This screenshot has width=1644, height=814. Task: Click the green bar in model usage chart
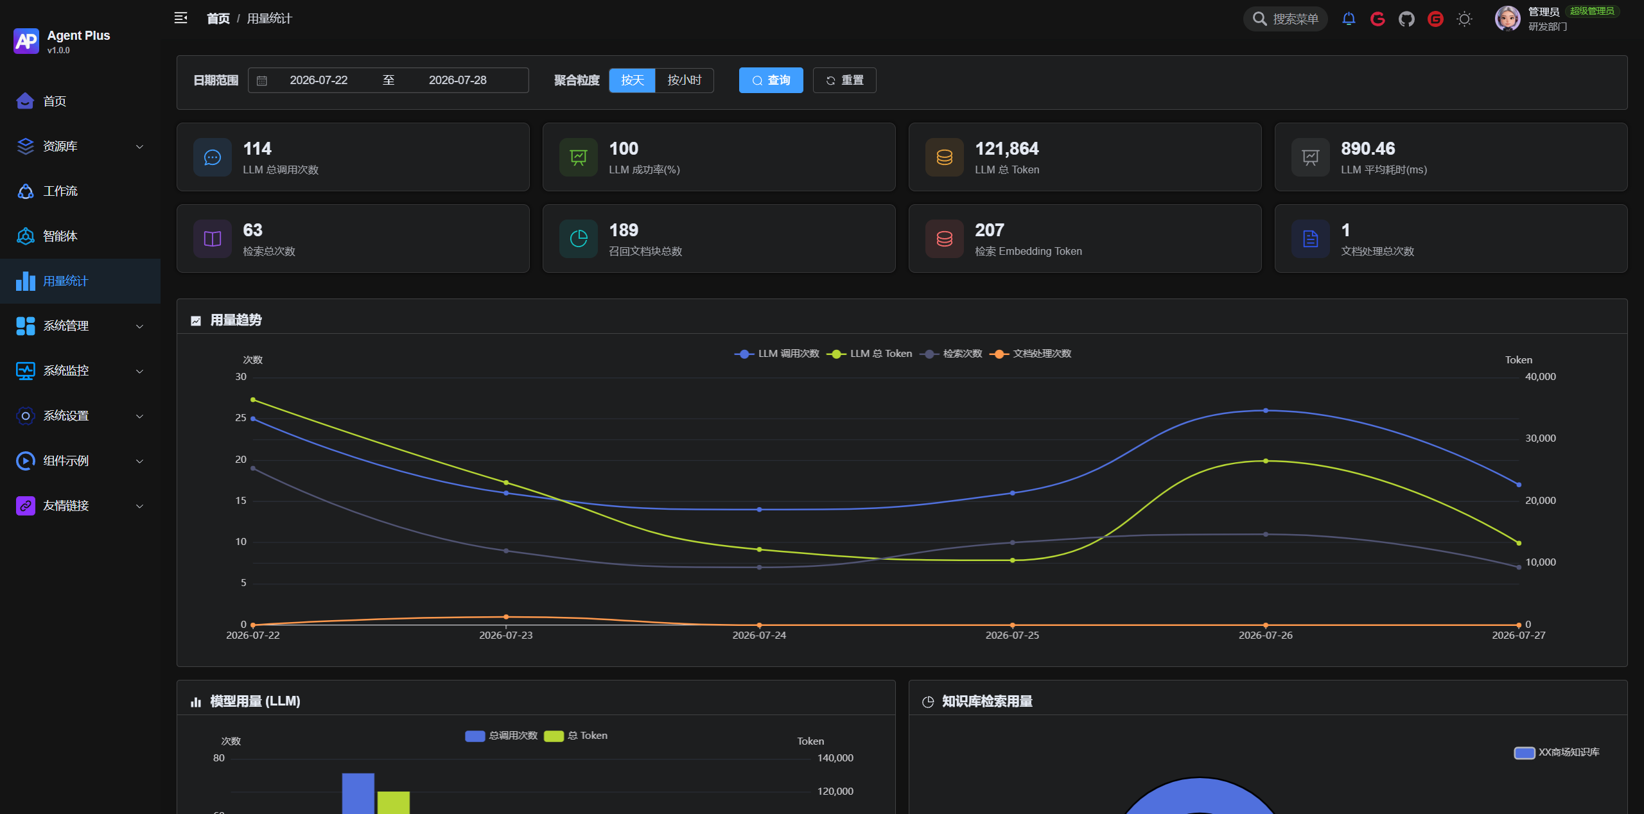394,802
